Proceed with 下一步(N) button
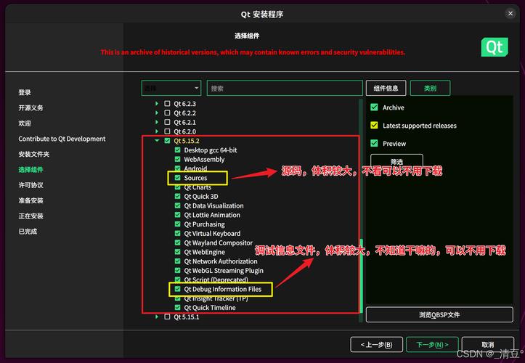 click(x=432, y=345)
